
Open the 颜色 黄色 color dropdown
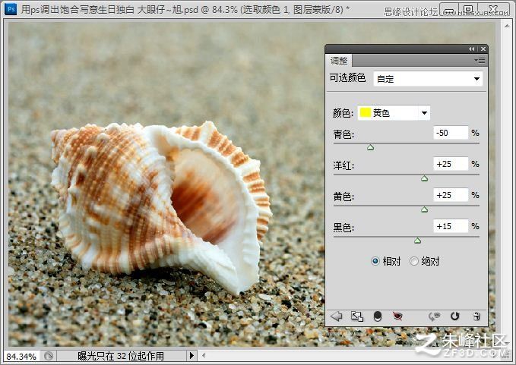(x=394, y=113)
